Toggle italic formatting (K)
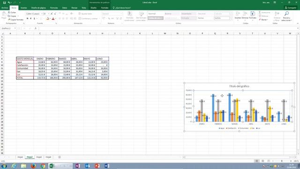This screenshot has width=300, height=169. click(31, 19)
